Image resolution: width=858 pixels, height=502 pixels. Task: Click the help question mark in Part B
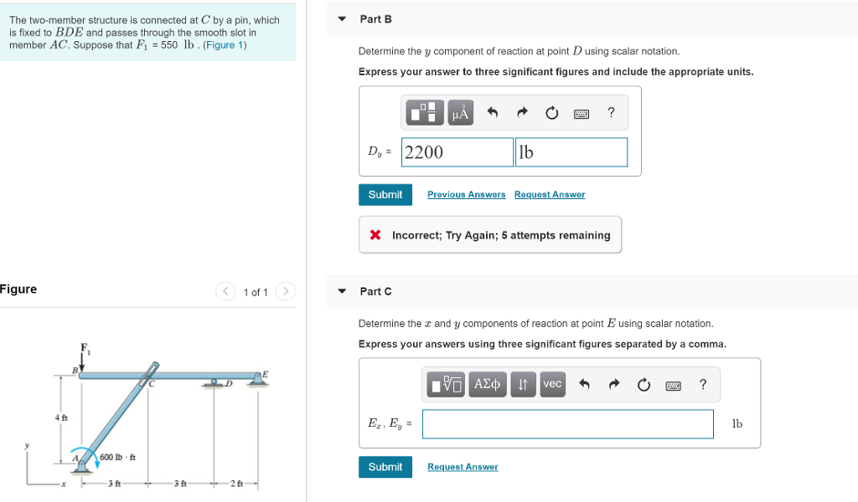tap(611, 112)
